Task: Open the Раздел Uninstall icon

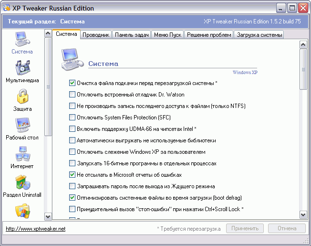Action: tap(22, 182)
